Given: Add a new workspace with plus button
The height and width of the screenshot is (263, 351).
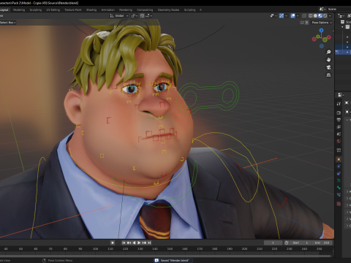Looking at the screenshot, I should (x=200, y=9).
